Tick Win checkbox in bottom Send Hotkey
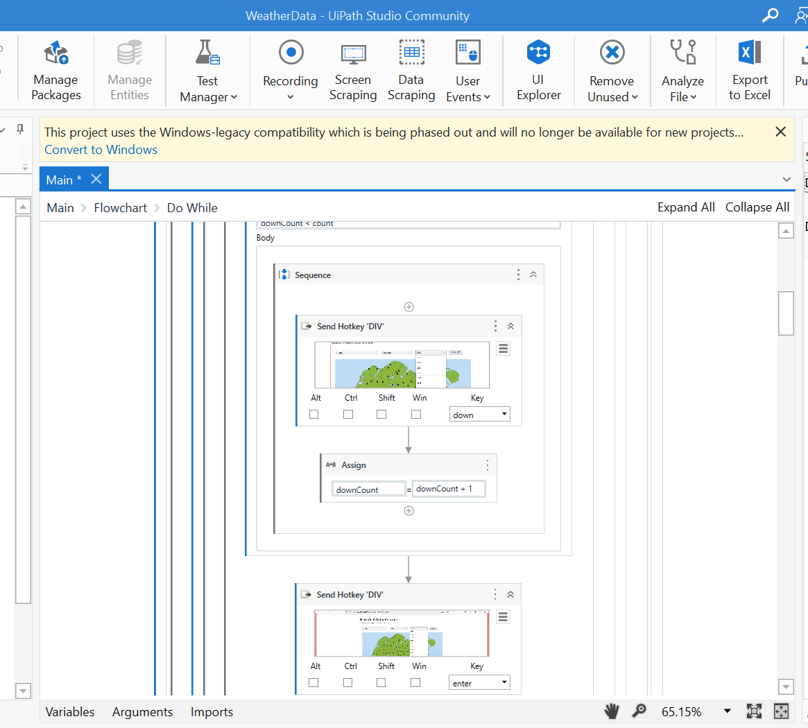This screenshot has height=728, width=808. (x=415, y=683)
